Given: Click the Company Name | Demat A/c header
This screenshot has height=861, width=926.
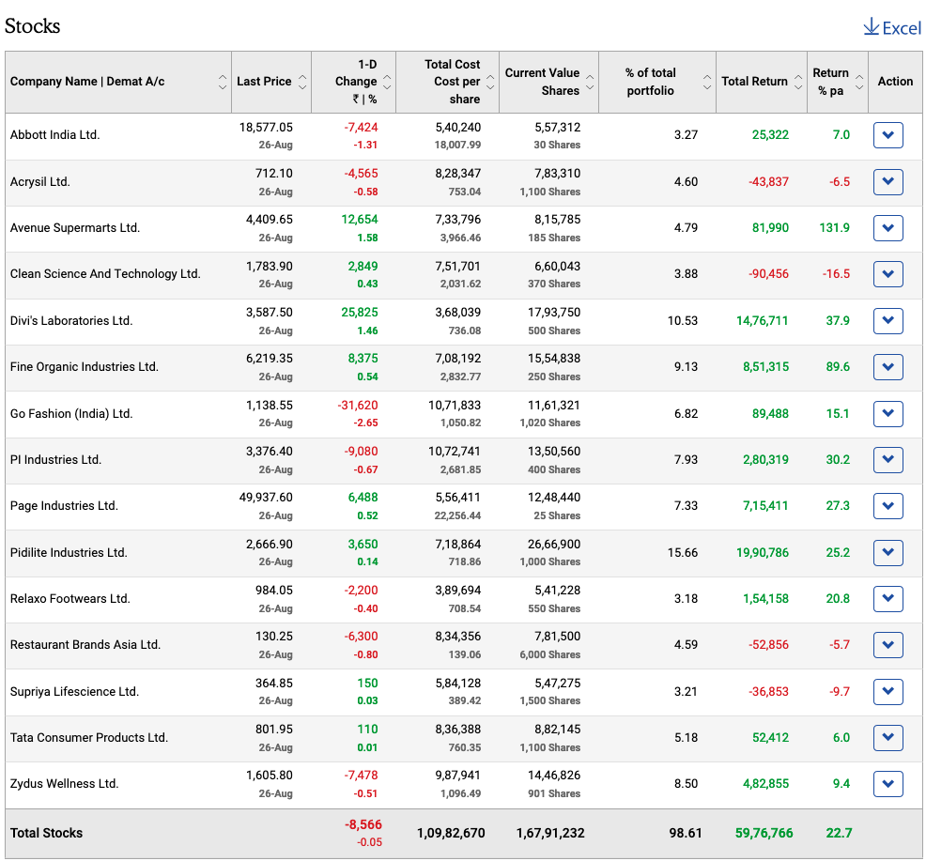Looking at the screenshot, I should pos(87,82).
